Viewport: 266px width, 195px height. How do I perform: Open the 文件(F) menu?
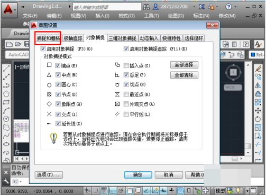point(30,16)
